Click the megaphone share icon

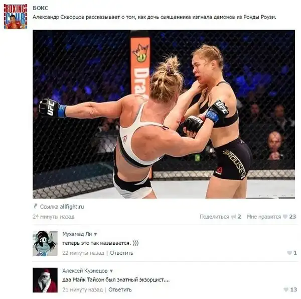pos(233,217)
